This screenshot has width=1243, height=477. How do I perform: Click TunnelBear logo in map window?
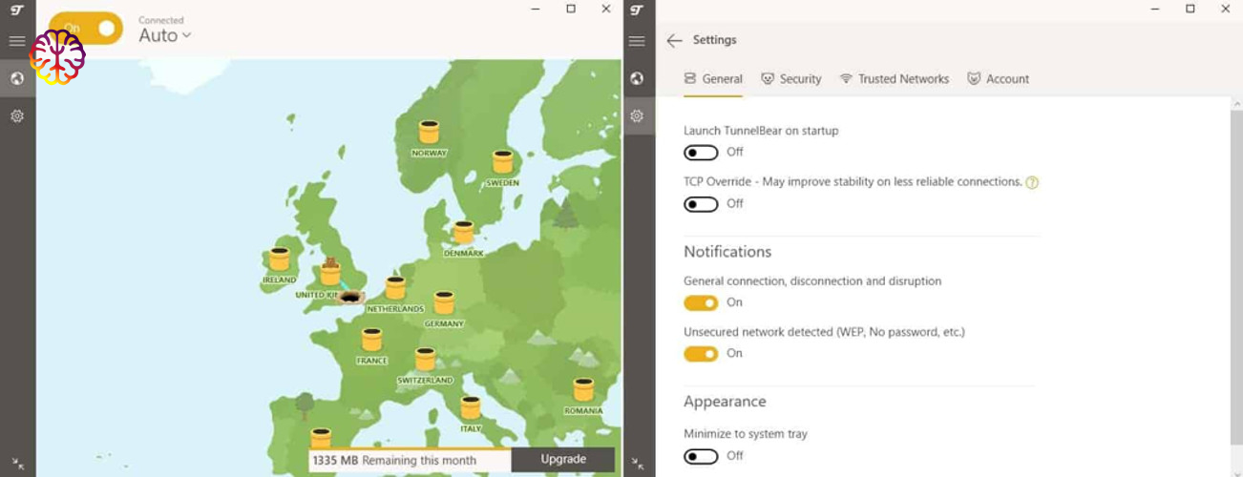17,10
